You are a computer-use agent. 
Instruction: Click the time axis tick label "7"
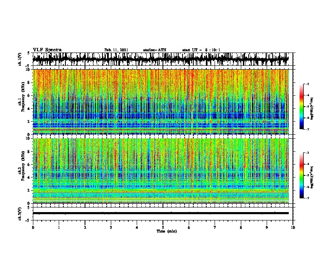click(x=215, y=227)
